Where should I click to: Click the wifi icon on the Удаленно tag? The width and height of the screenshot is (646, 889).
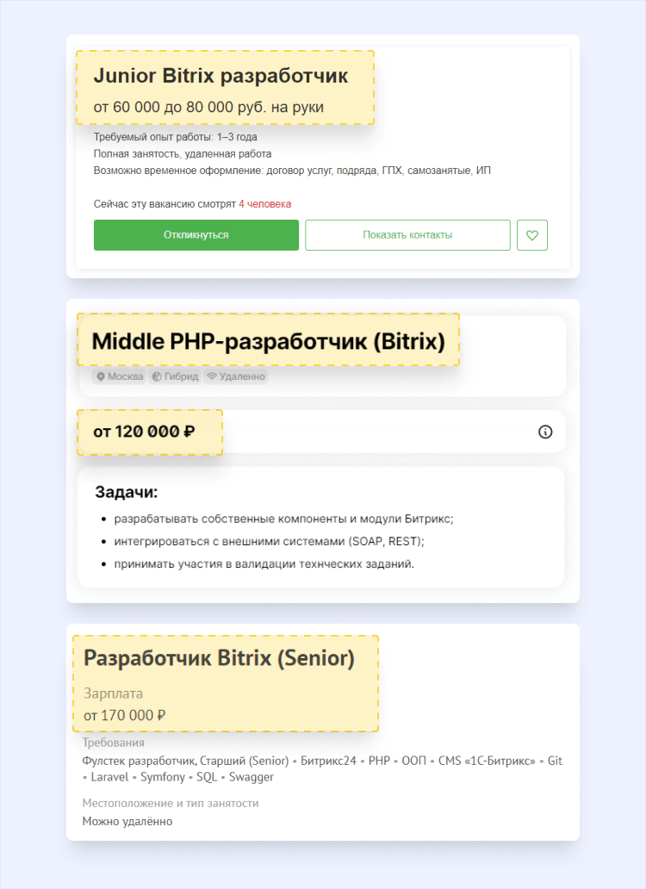[211, 376]
